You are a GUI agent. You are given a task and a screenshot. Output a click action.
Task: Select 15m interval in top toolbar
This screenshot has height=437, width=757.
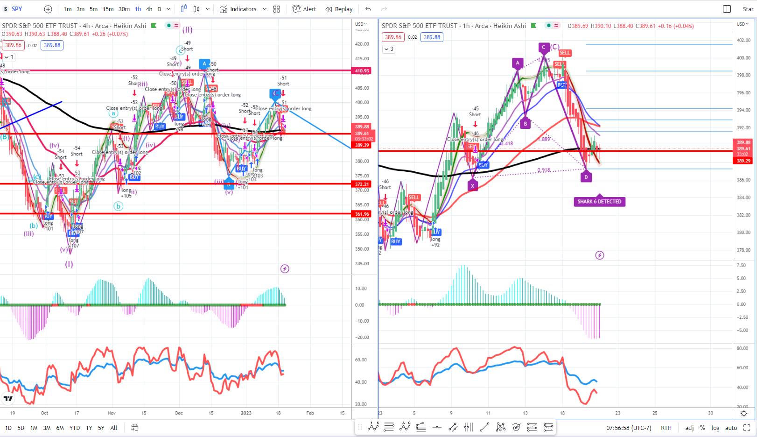click(x=108, y=9)
